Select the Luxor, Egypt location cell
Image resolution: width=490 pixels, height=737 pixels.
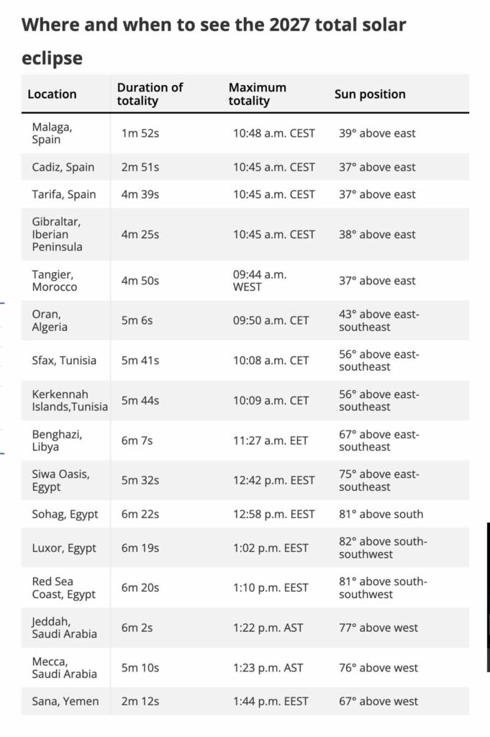click(x=64, y=548)
